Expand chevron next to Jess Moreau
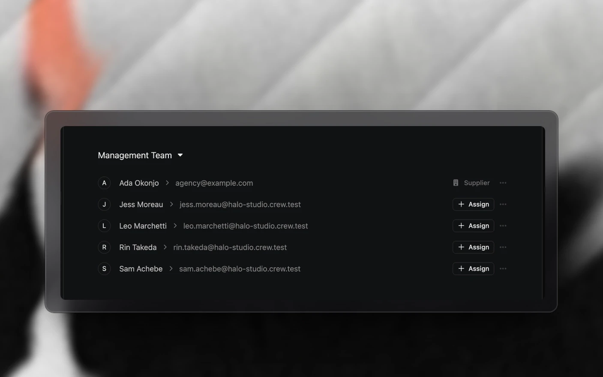 click(171, 204)
